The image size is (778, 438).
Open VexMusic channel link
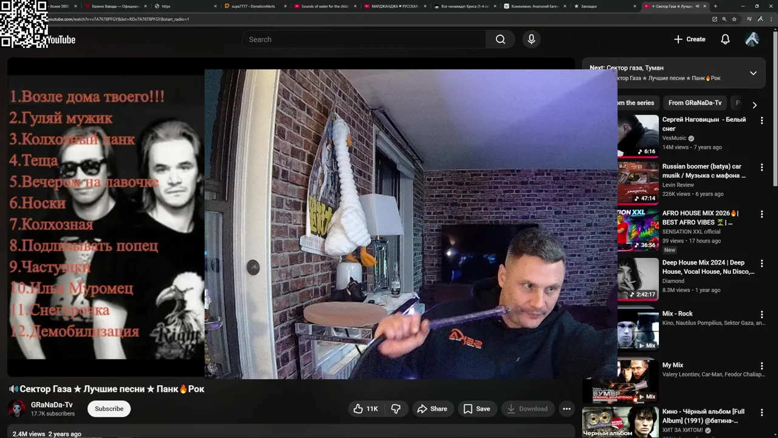(674, 138)
